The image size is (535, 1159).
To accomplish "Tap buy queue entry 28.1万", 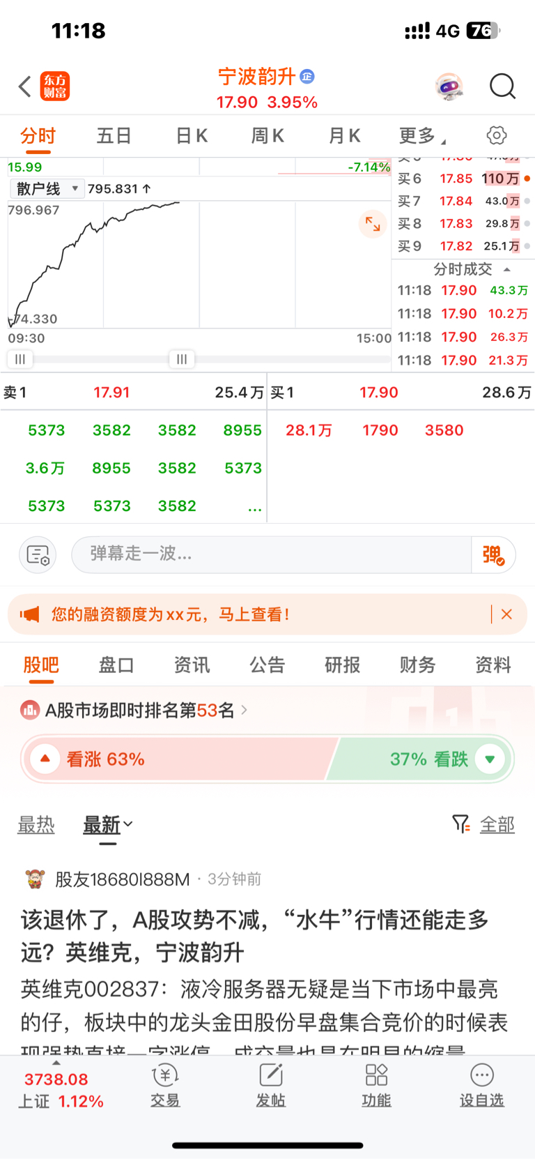I will click(x=309, y=430).
